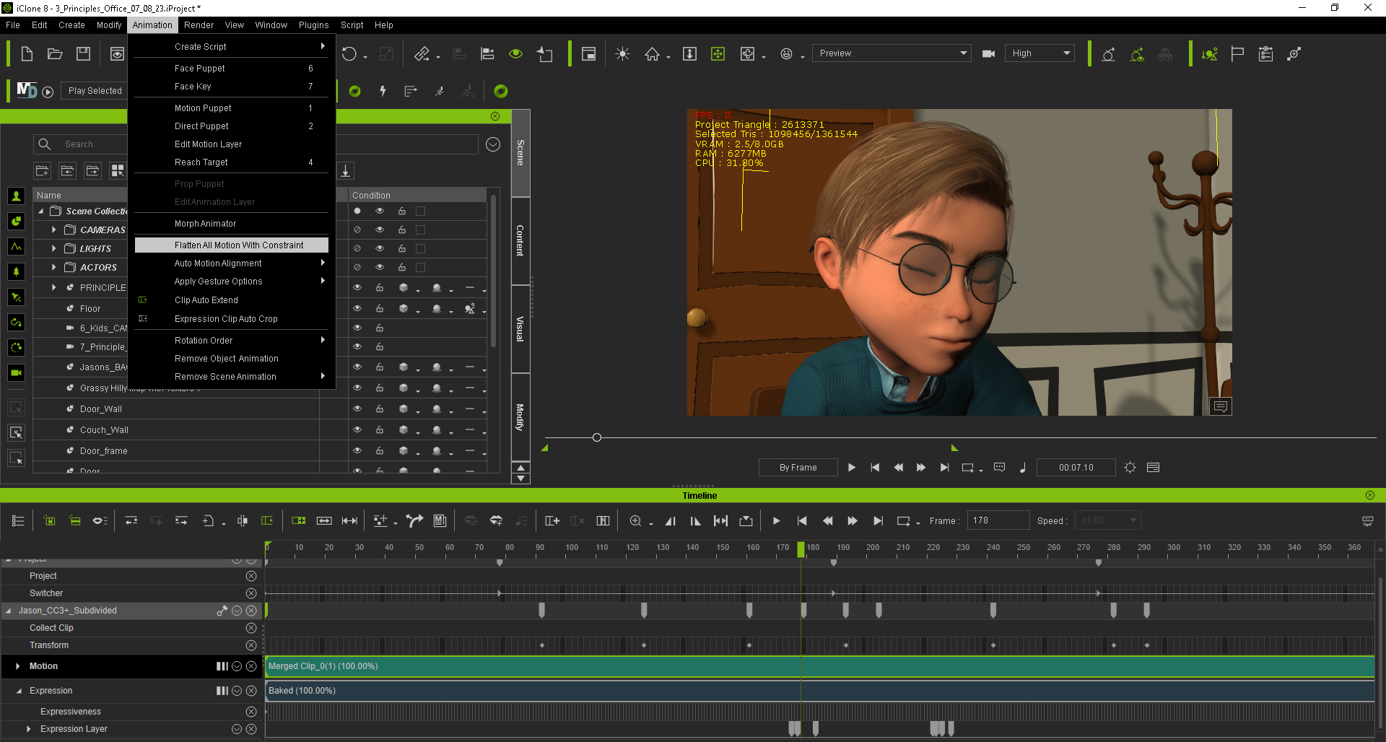
Task: Open timeline display options icon at right
Action: point(1367,521)
